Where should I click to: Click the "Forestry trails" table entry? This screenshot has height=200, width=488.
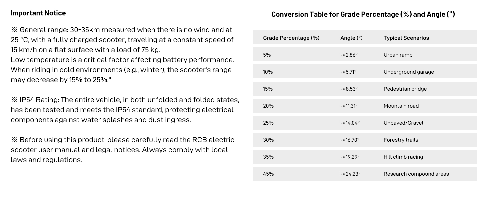pyautogui.click(x=401, y=140)
